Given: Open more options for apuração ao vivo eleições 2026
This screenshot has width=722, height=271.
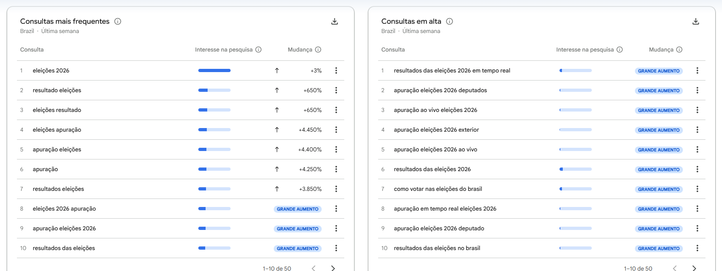Looking at the screenshot, I should 697,110.
